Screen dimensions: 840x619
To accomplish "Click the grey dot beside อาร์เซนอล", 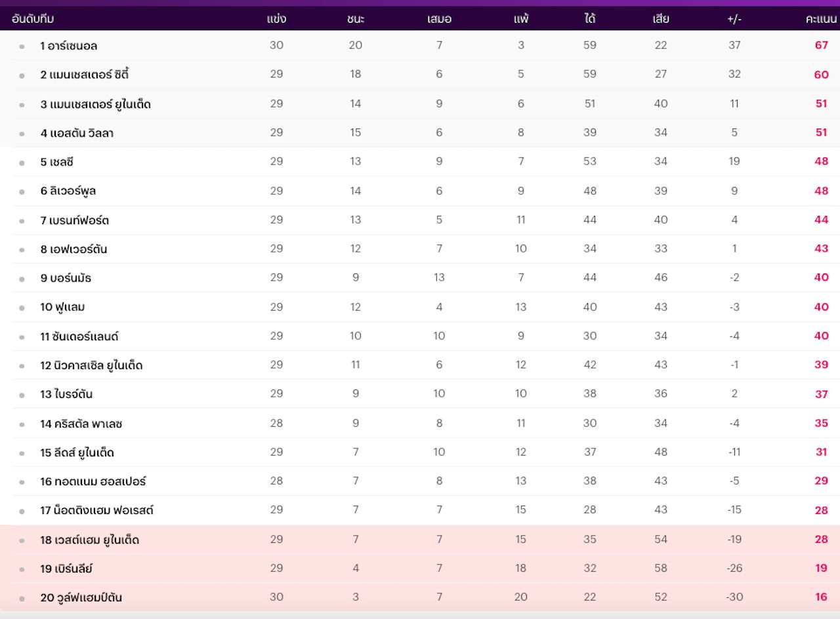I will pyautogui.click(x=22, y=47).
